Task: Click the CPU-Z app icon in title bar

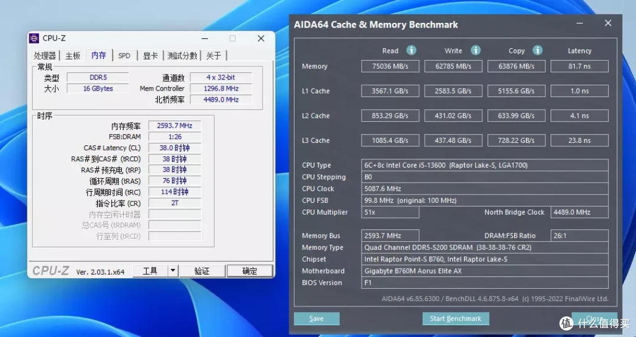Action: click(34, 38)
